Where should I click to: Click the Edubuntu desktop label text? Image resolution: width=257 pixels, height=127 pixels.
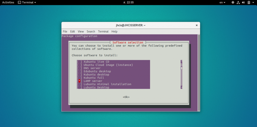tap(97, 71)
